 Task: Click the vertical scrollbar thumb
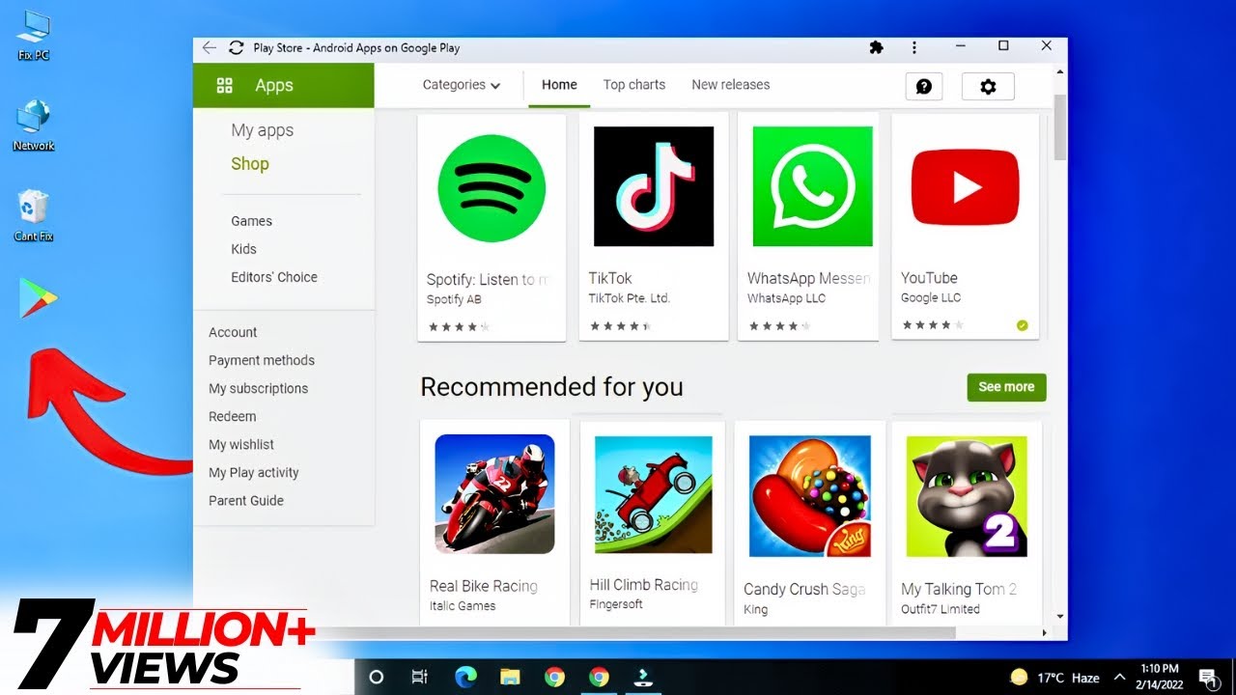pos(1060,127)
